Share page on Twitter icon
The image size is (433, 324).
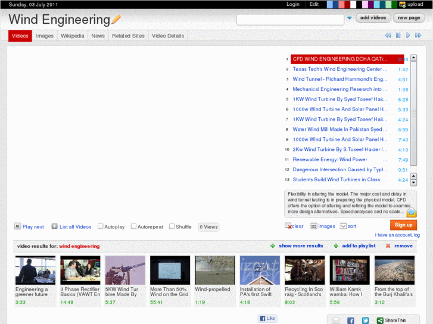click(x=365, y=320)
